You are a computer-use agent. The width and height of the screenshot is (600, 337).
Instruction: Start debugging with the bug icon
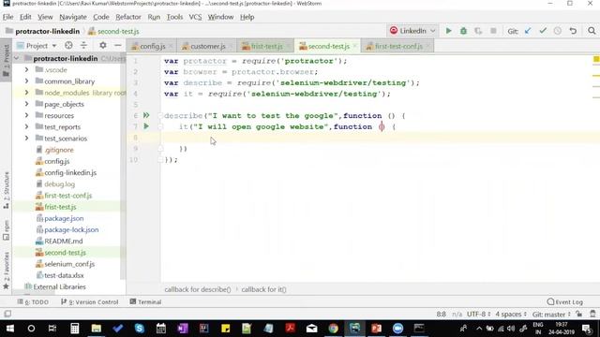click(463, 31)
